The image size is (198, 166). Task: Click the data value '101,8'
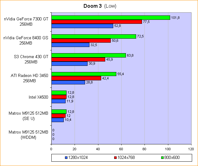point(175,18)
